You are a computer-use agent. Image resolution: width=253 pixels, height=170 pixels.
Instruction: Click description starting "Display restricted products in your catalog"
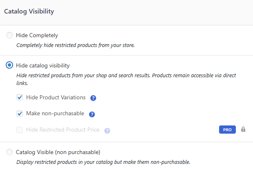103,162
